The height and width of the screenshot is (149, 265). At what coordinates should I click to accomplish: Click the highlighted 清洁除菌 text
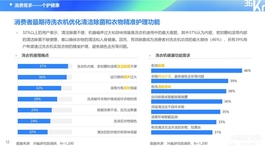pyautogui.click(x=124, y=66)
